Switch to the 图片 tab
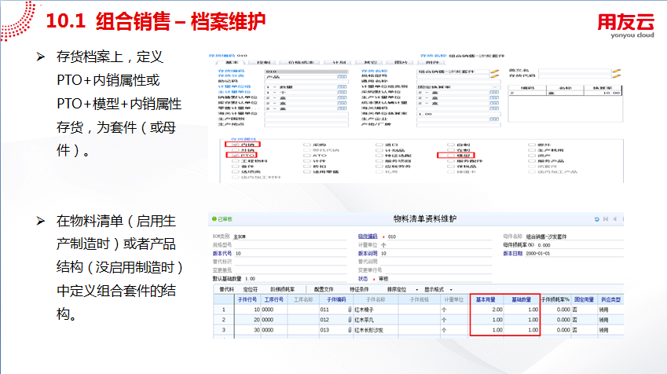Screen dimensions: 667x374 401,63
